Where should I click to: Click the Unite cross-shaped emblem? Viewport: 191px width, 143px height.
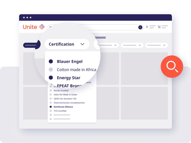pos(42,27)
